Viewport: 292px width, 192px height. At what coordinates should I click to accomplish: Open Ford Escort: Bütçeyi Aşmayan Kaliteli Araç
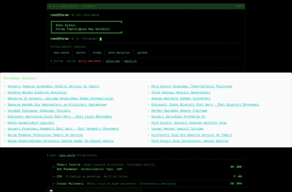(189, 123)
